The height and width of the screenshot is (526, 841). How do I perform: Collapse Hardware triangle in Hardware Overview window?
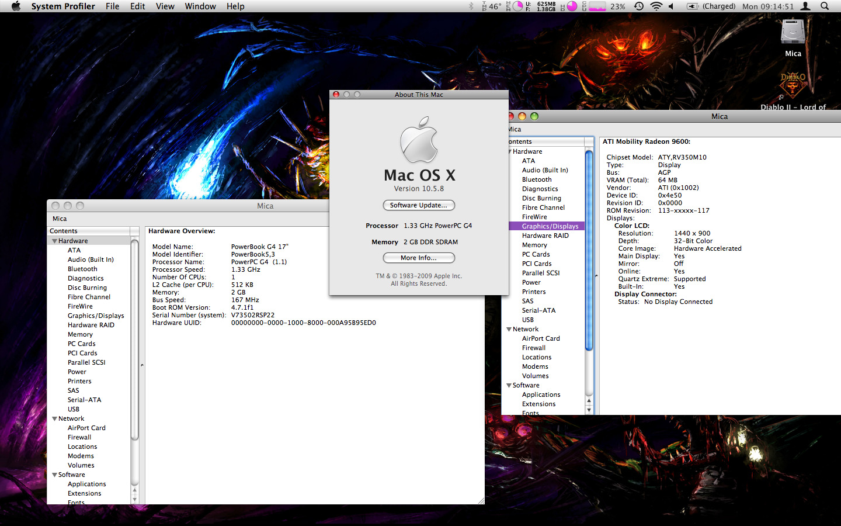tap(54, 241)
